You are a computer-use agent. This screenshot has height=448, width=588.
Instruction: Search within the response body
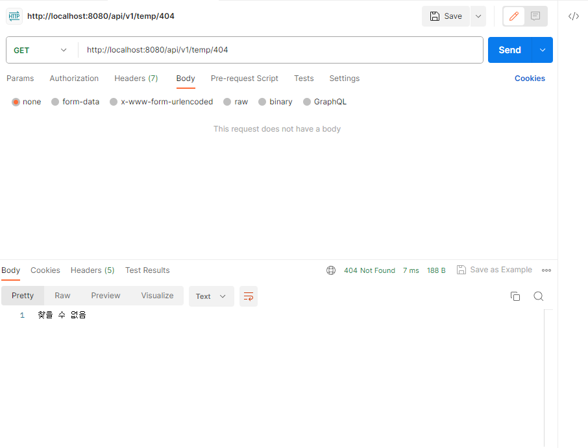pos(539,296)
